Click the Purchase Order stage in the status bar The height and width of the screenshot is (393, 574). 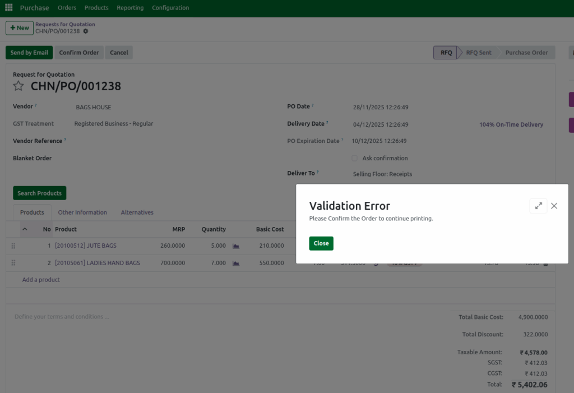coord(526,52)
